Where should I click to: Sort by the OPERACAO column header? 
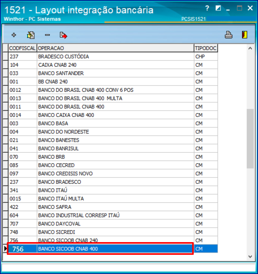pos(115,48)
